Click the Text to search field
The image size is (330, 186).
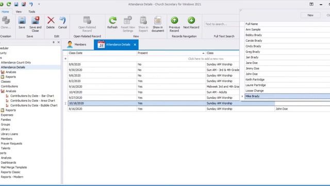(221, 24)
